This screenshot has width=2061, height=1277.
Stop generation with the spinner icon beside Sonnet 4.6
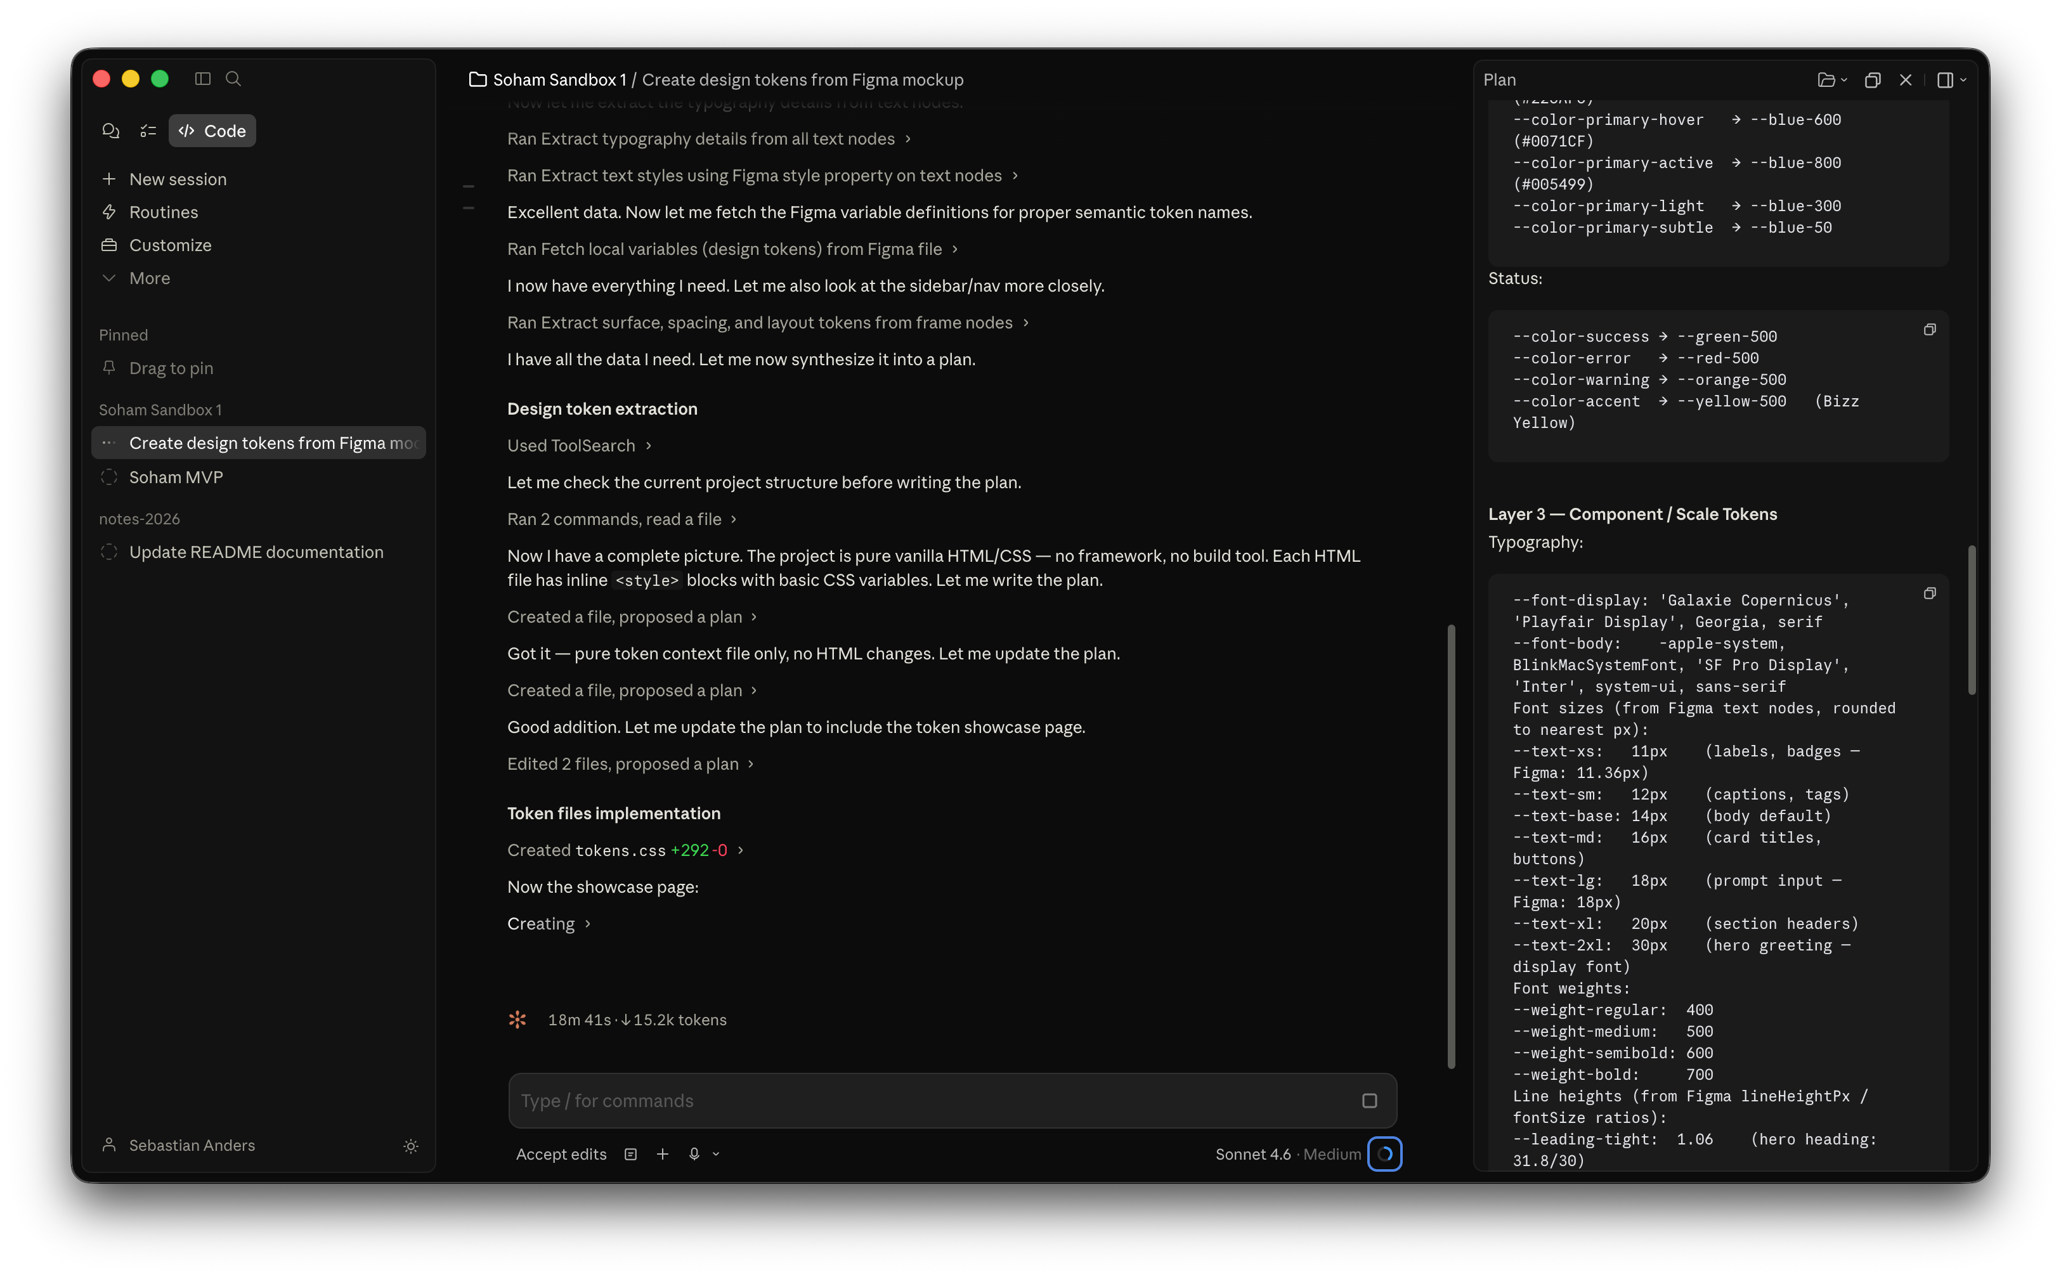(1384, 1154)
